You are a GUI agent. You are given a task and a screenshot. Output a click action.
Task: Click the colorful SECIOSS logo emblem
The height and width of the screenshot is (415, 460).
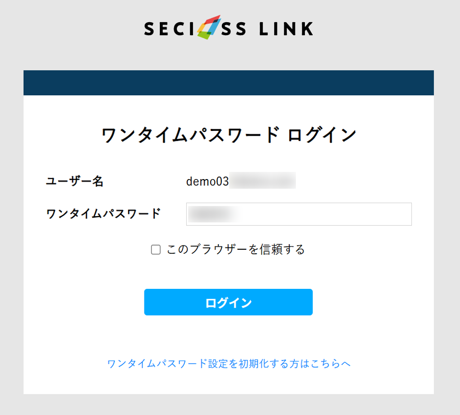click(209, 27)
